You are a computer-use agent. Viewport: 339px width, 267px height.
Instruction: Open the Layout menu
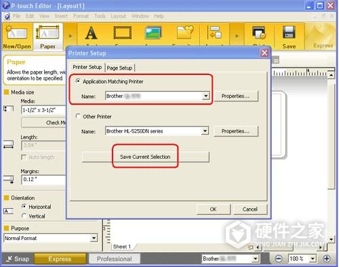click(118, 16)
